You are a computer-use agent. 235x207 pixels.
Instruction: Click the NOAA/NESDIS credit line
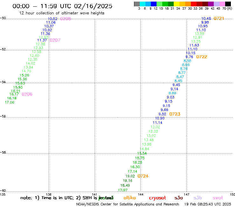point(128,204)
